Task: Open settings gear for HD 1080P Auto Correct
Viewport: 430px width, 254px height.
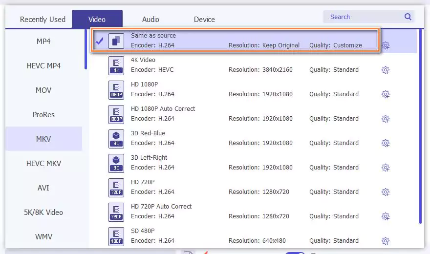Action: click(x=386, y=119)
